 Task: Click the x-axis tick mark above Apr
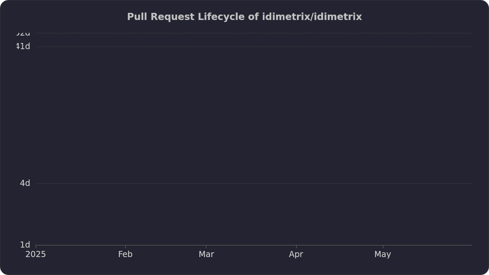296,246
